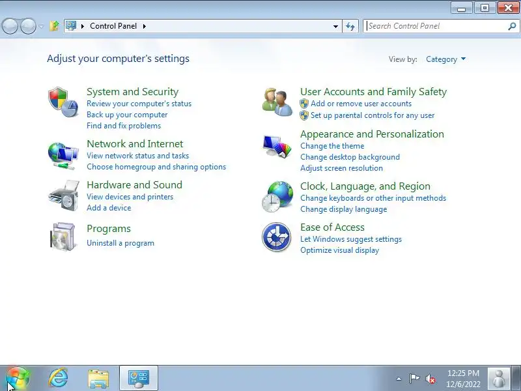
Task: Click the Control Panel taskbar button
Action: pyautogui.click(x=139, y=379)
